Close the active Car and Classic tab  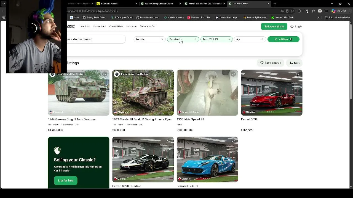coord(268,4)
